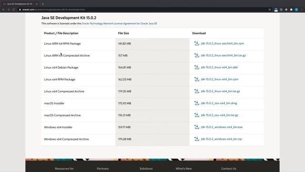The width and height of the screenshot is (305, 172).
Task: Download jdk-15.0.2_linux-x64_bin.deb link
Action: coord(219,67)
